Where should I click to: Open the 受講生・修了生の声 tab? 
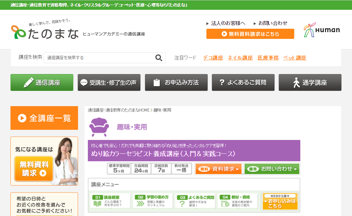tap(109, 82)
